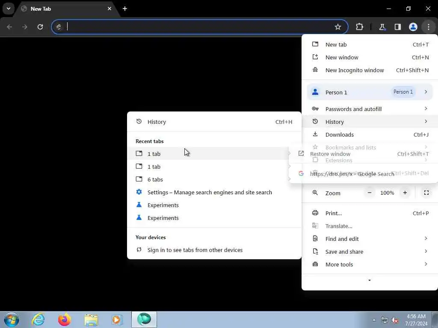Click the muted volume tray icon
The image size is (438, 328).
(395, 320)
